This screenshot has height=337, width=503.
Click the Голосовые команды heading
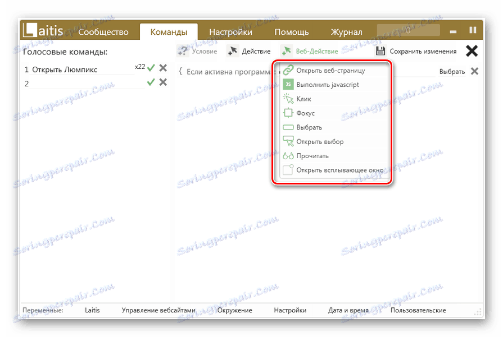[x=65, y=52]
